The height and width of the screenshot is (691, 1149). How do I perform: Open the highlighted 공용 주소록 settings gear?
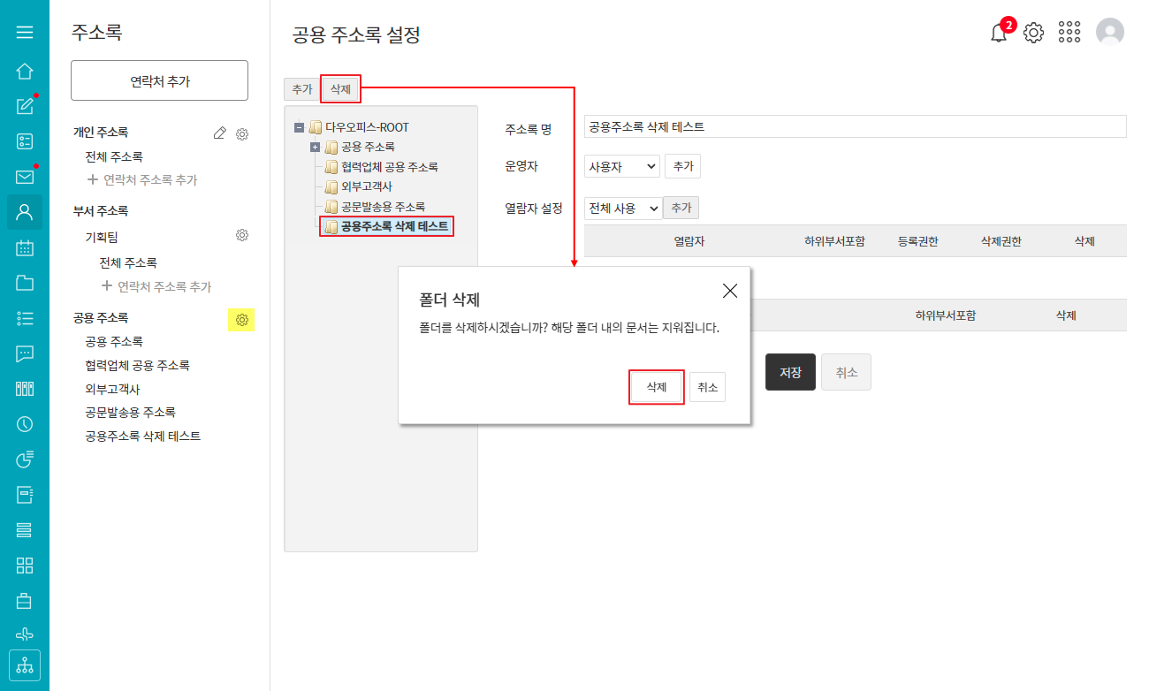241,319
